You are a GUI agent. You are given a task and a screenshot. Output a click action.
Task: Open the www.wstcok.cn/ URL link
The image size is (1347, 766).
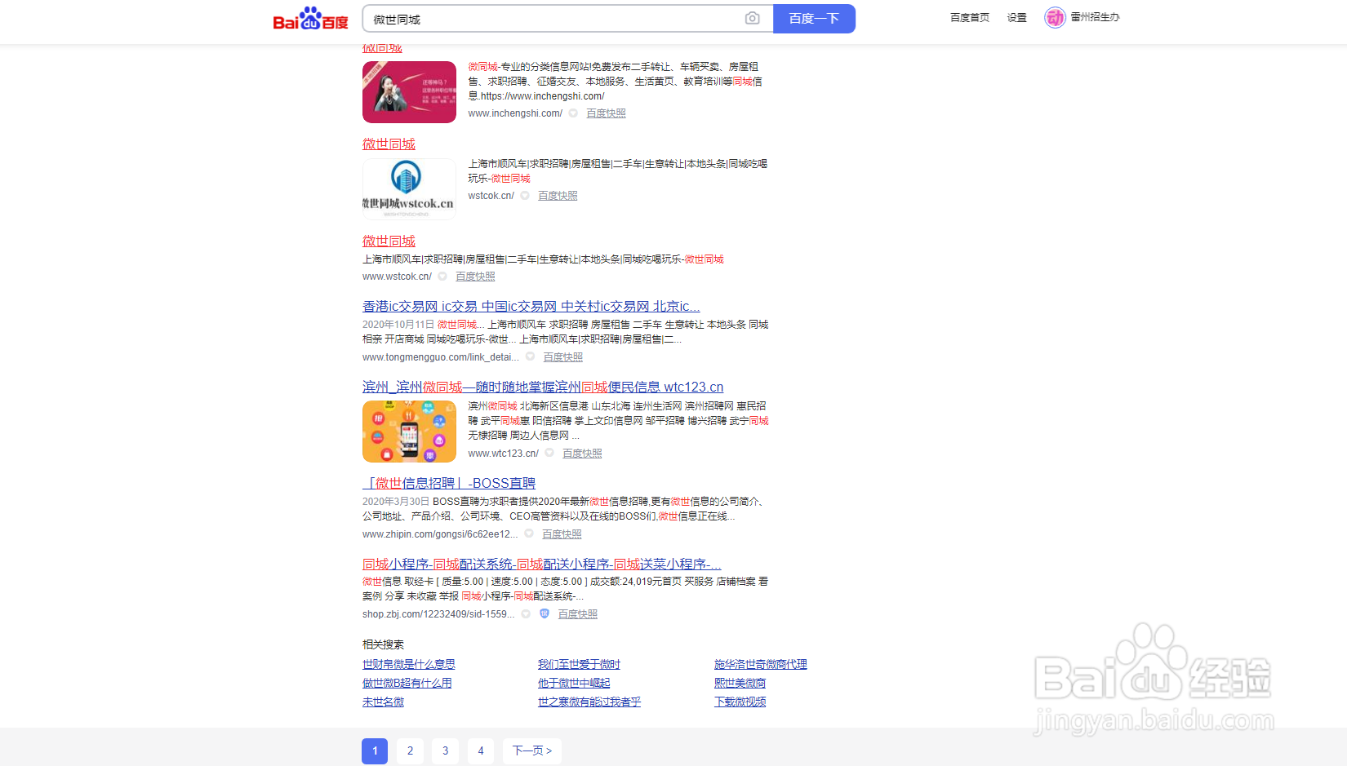(x=397, y=277)
